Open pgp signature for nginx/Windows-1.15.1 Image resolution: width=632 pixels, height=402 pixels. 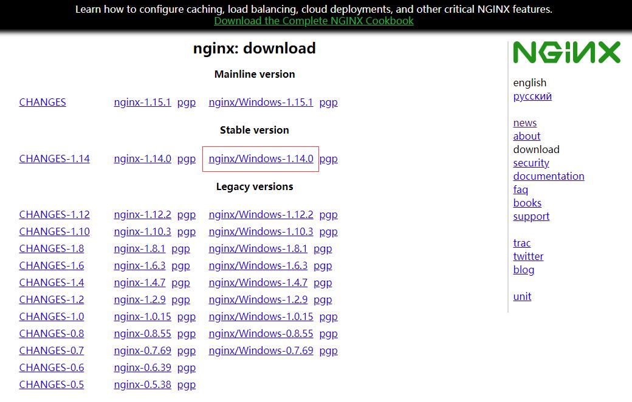(x=329, y=102)
